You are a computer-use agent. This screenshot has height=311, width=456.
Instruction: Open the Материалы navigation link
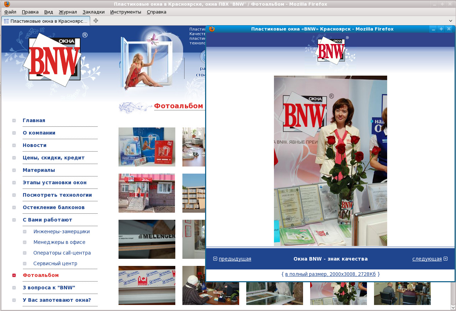39,170
